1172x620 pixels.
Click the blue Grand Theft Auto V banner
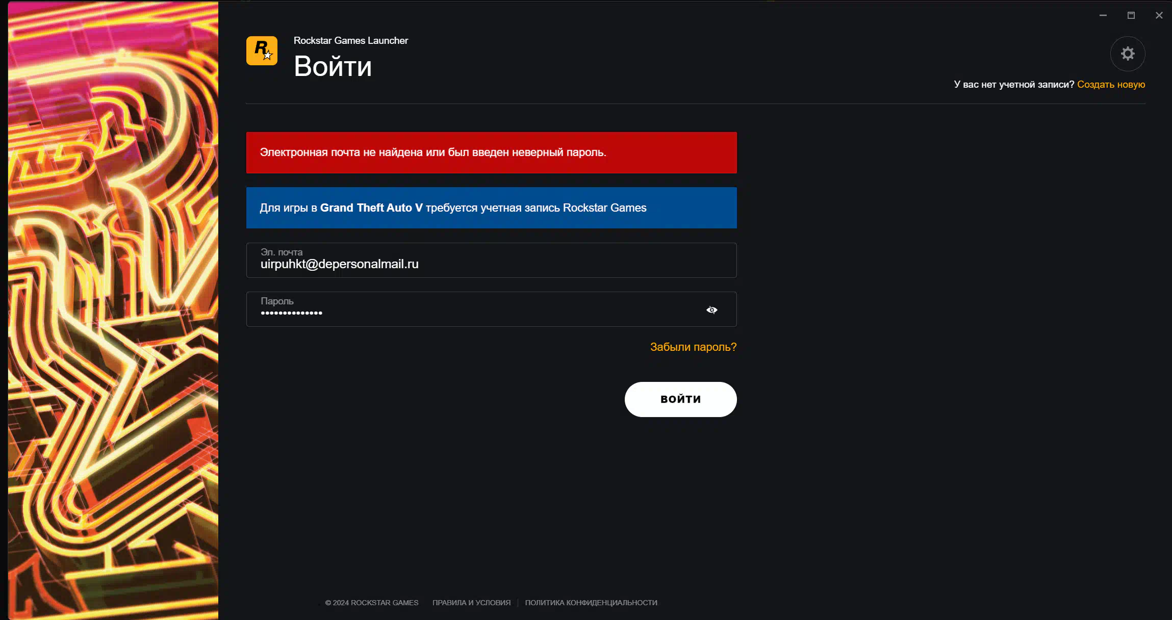point(491,208)
